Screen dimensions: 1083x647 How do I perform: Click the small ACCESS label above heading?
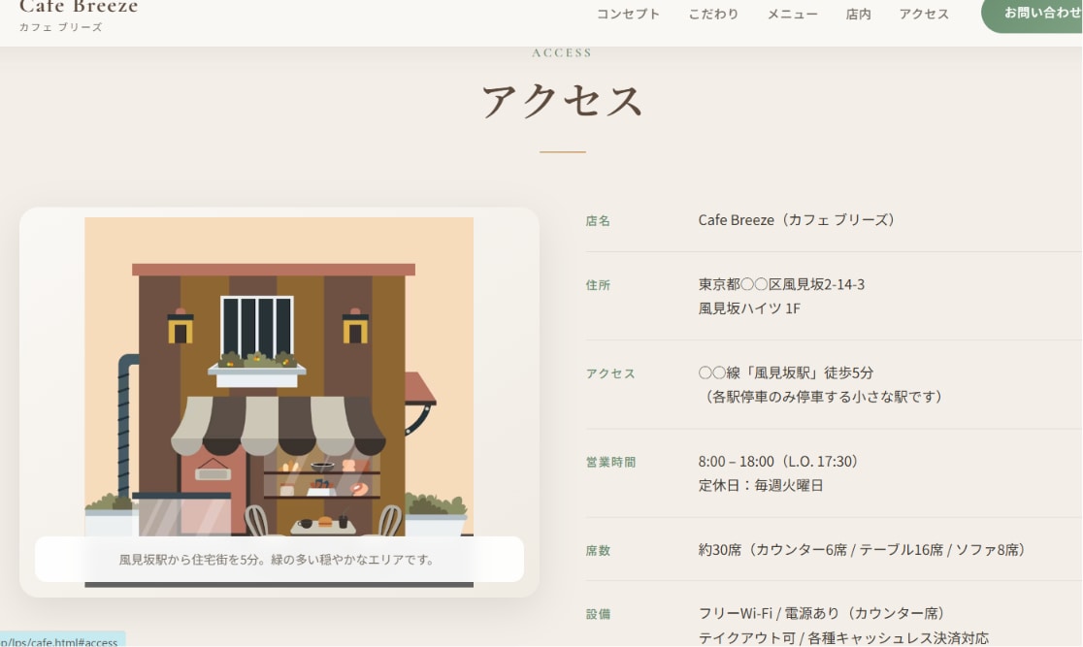point(562,52)
